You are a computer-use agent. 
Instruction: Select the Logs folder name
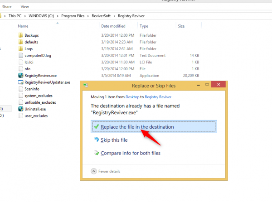[29, 49]
